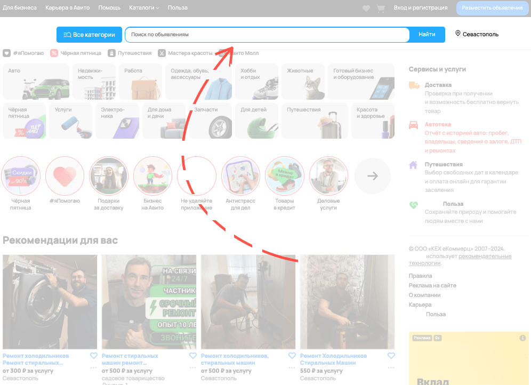Open Подарки за доставку story circle
Viewport: 531px width, 385px height.
click(x=109, y=176)
